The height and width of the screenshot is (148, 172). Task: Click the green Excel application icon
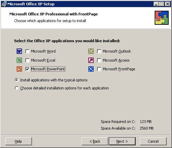click(x=19, y=60)
